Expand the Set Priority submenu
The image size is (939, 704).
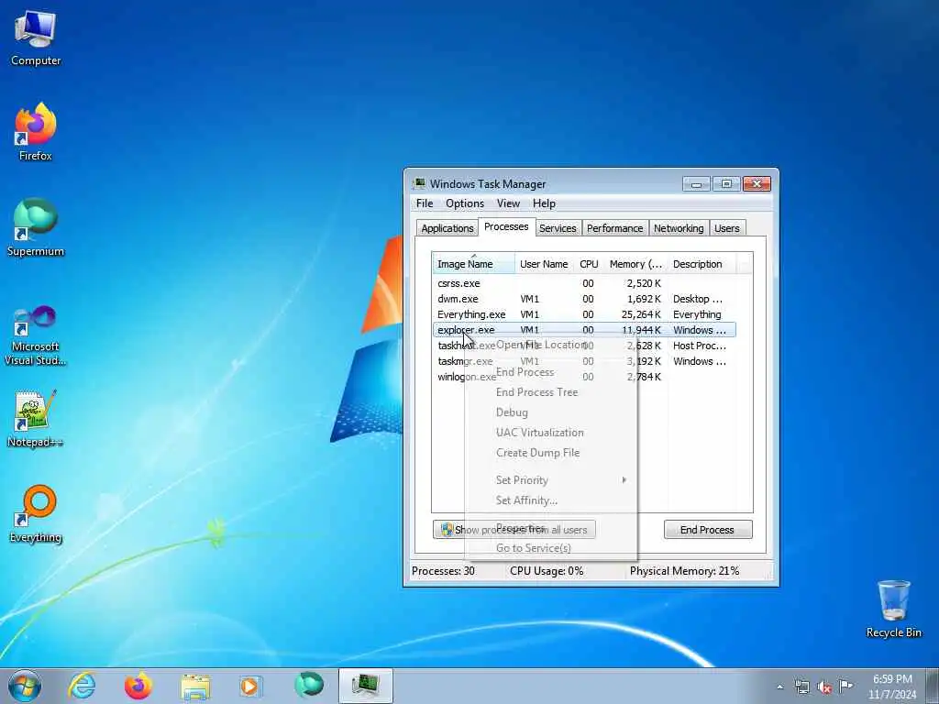coord(550,480)
